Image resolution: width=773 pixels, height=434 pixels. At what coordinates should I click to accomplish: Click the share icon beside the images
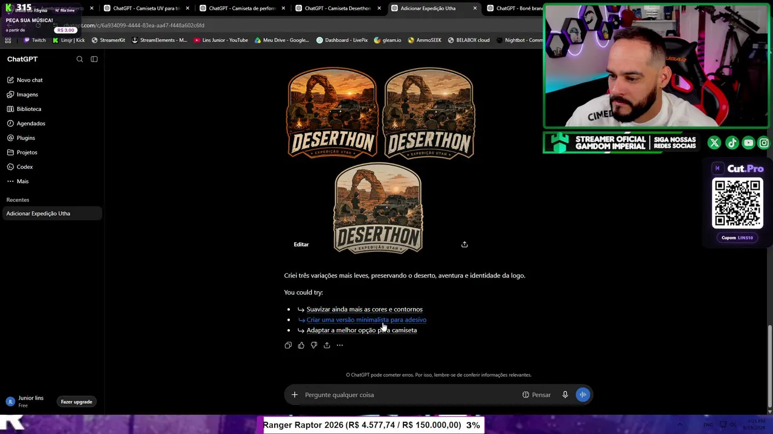(x=464, y=245)
